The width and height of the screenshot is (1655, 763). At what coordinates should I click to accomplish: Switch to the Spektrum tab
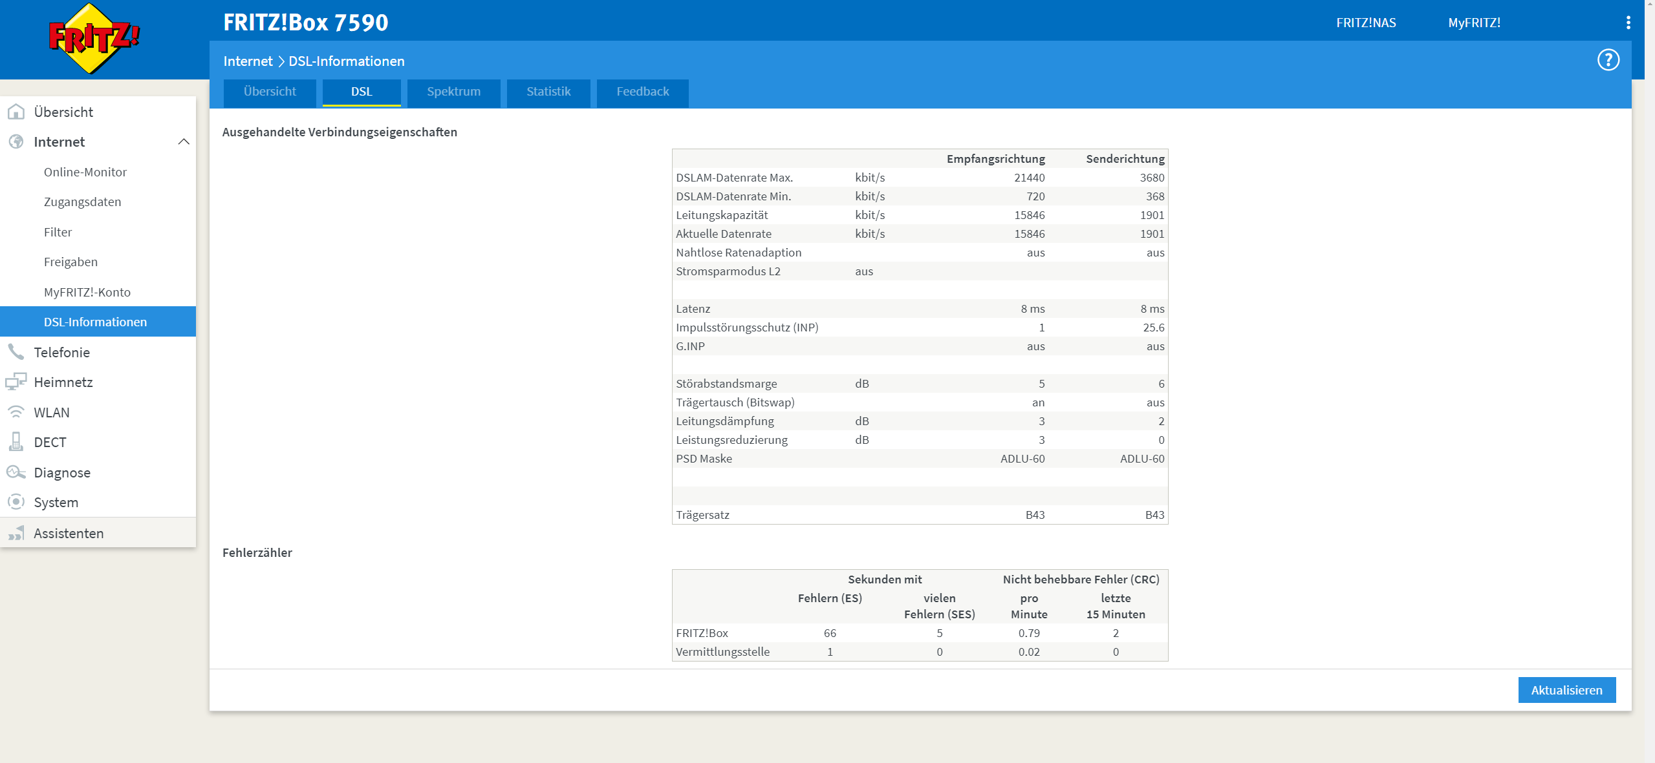pos(454,92)
